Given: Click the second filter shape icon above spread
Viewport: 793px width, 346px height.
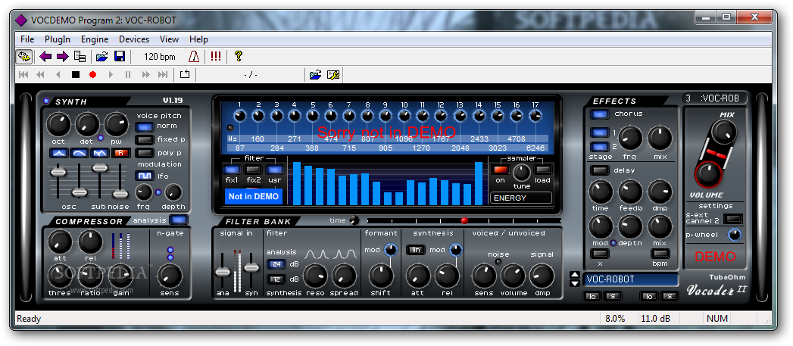Looking at the screenshot, I should 345,254.
